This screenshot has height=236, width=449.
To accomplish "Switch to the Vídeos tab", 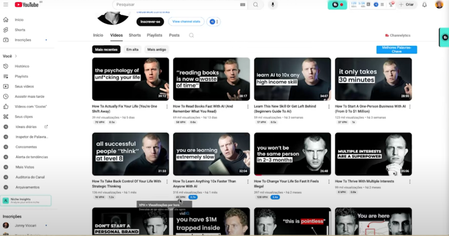I will 116,35.
